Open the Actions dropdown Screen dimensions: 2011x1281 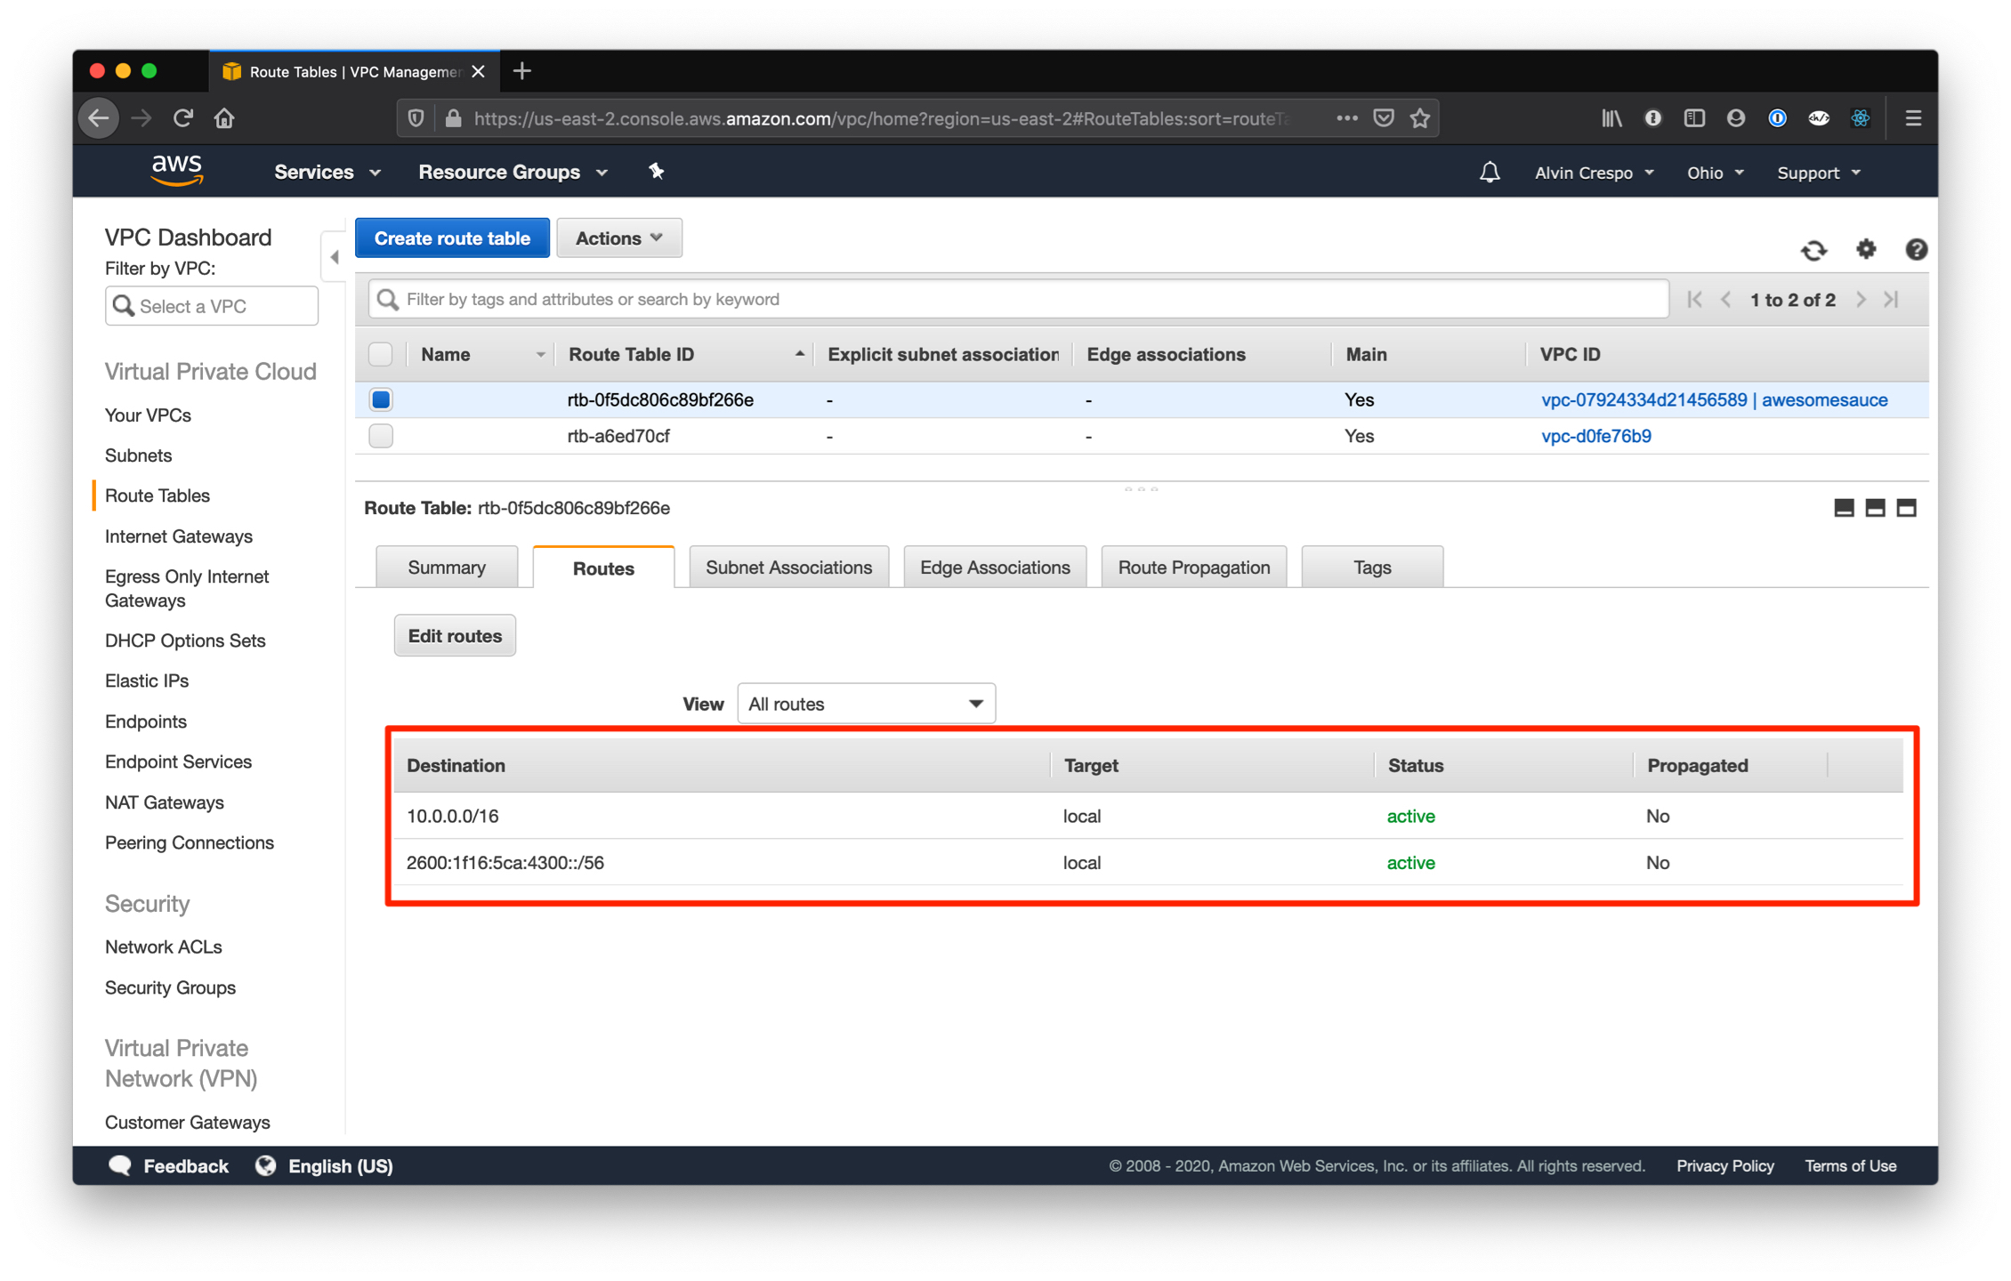click(618, 238)
